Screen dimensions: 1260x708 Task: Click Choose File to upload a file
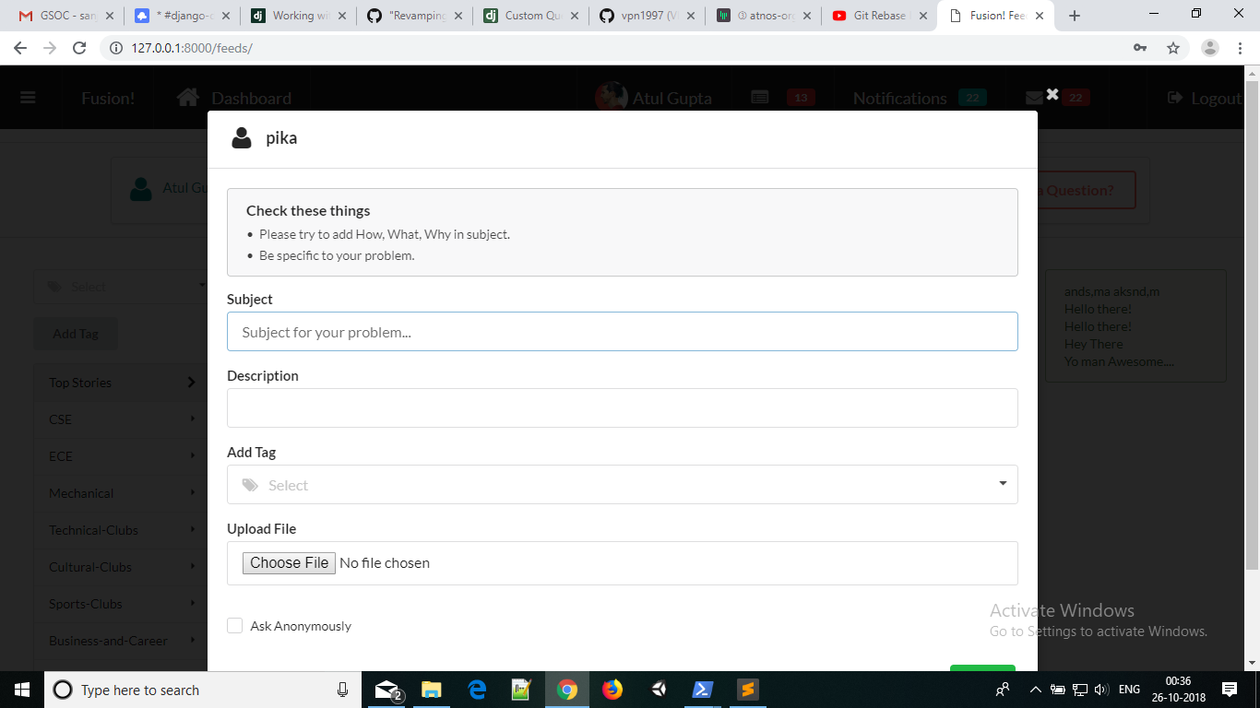tap(288, 562)
